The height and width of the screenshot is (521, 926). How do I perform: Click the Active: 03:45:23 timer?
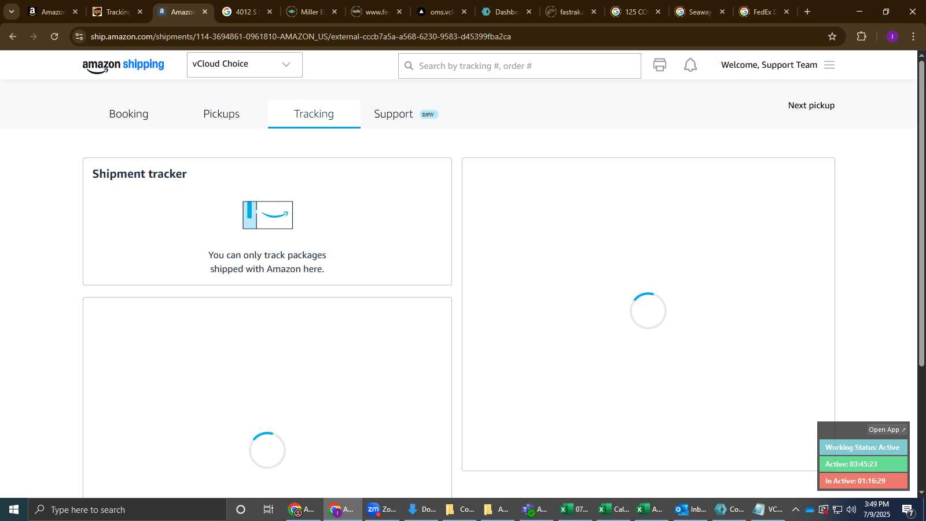tap(863, 464)
